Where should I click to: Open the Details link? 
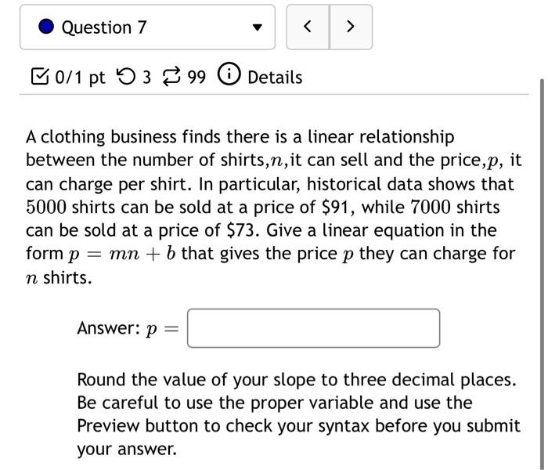pyautogui.click(x=274, y=77)
